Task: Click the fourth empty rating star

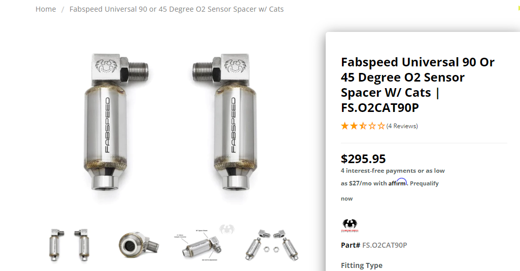Action: click(372, 126)
